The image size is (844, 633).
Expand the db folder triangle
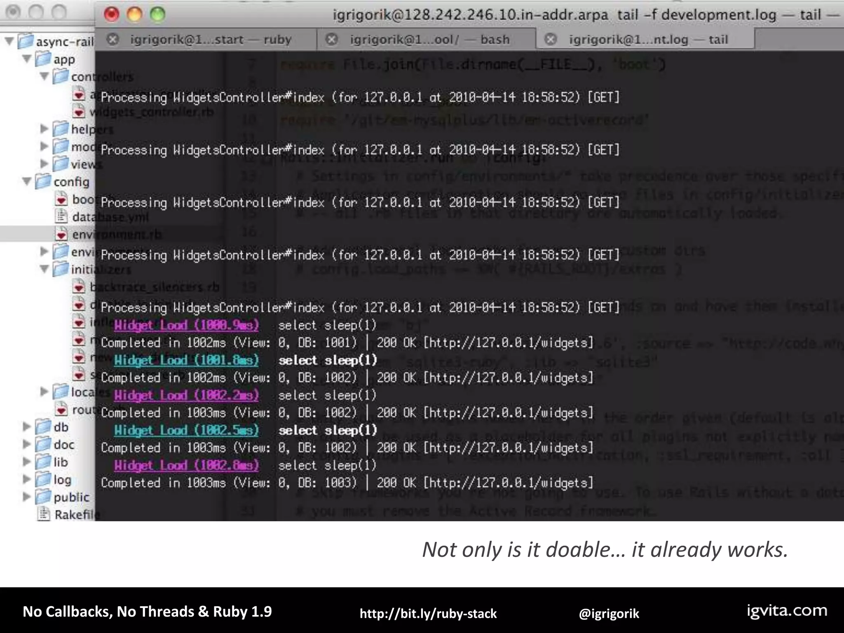tap(27, 427)
